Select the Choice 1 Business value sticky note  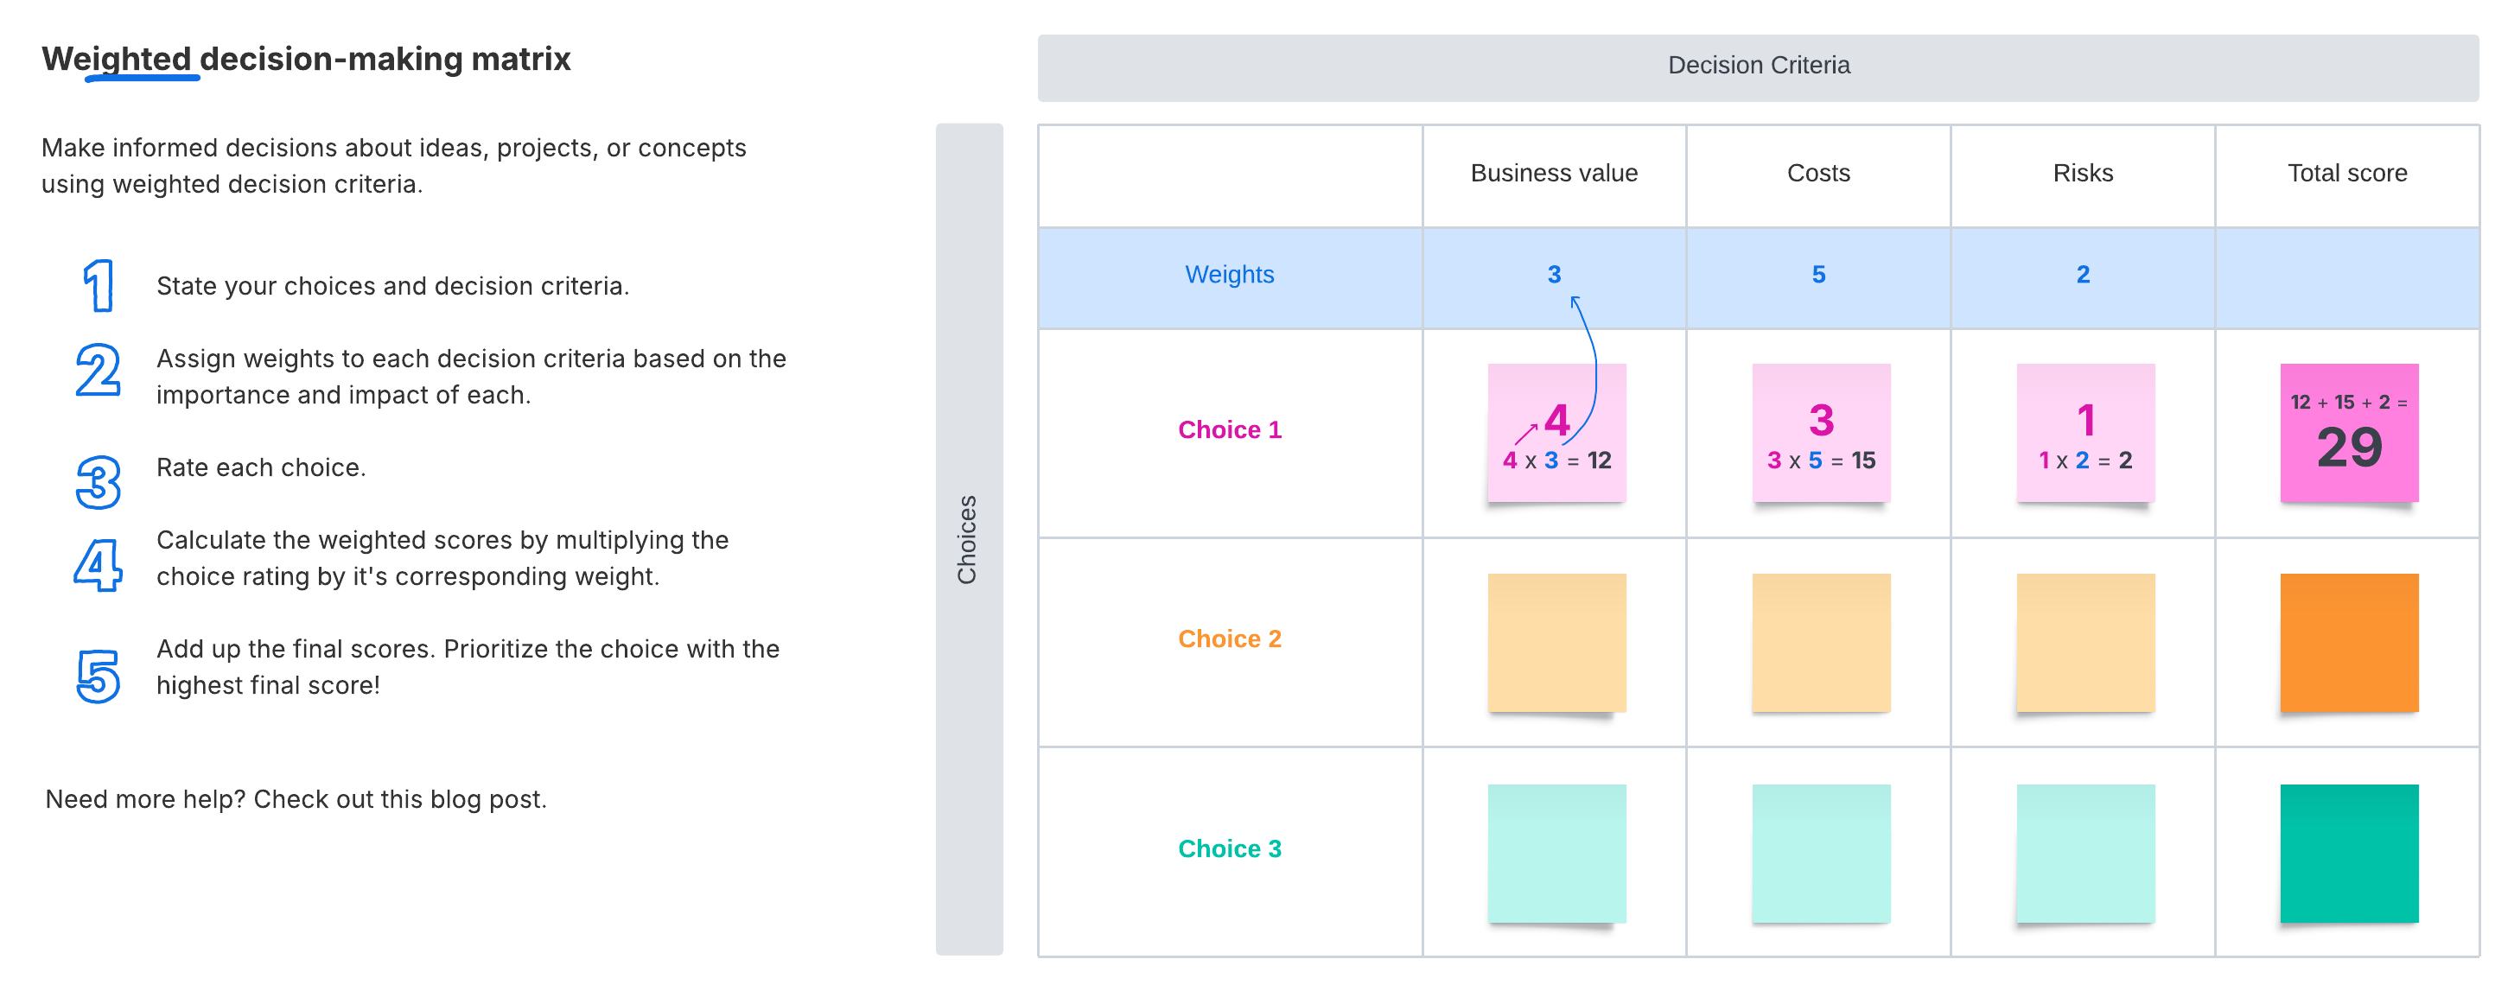(1556, 433)
